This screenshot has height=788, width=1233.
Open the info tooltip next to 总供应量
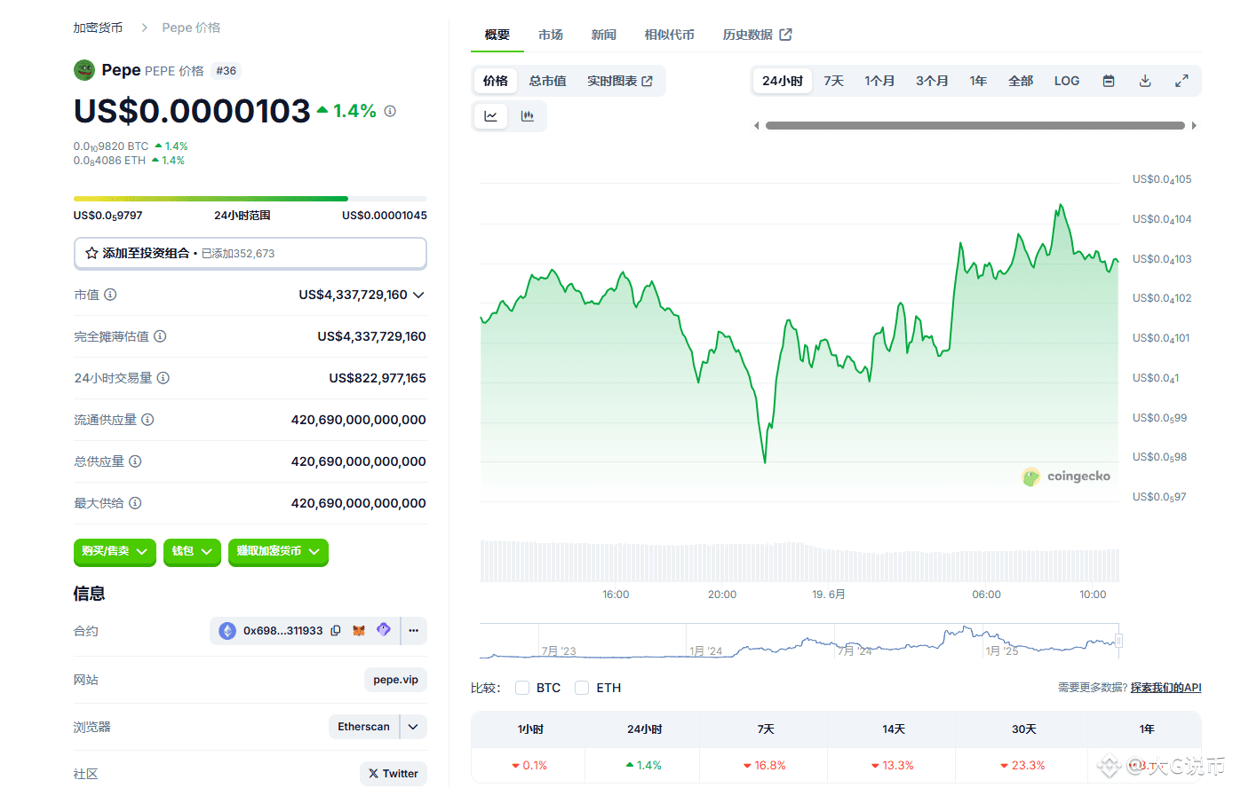(135, 461)
